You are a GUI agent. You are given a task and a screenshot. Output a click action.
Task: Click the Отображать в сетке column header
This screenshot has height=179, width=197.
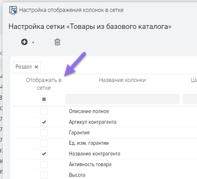[44, 84]
